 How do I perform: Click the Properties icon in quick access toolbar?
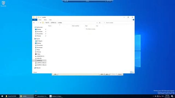[x=36, y=17]
